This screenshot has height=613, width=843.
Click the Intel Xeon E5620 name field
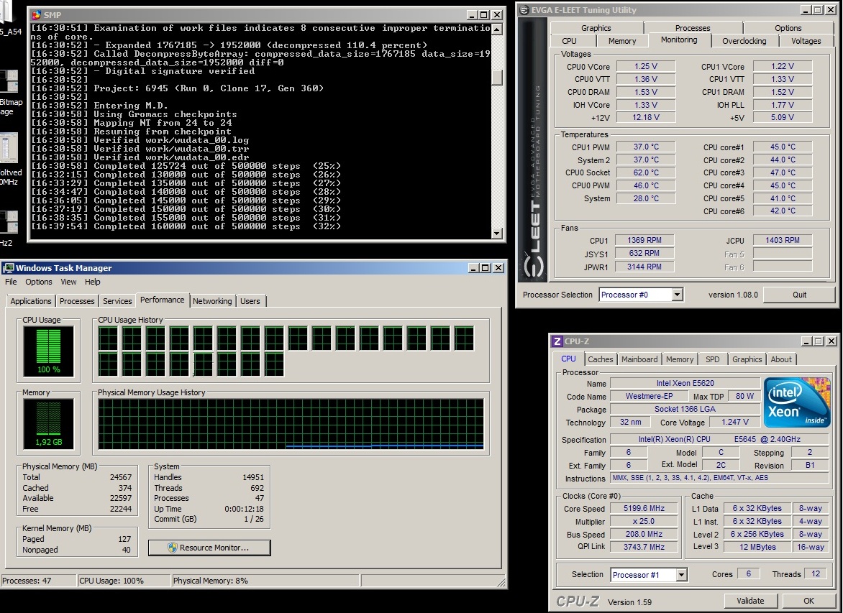[685, 383]
